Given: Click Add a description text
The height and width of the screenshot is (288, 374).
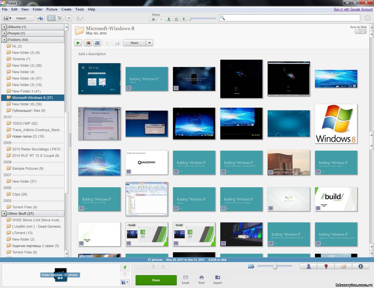Looking at the screenshot, I should point(92,54).
